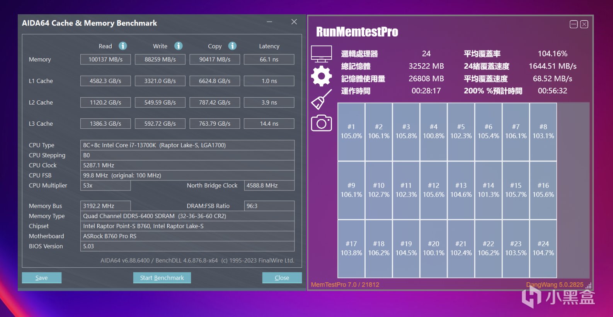Viewport: 613px width, 317px height.
Task: Select thread tile #17 showing 103.8%
Action: (x=351, y=249)
